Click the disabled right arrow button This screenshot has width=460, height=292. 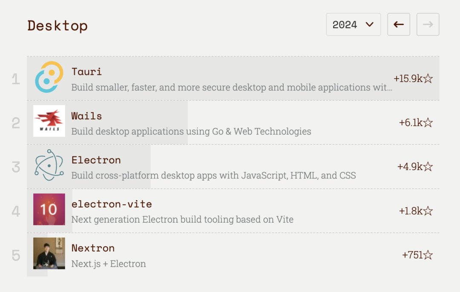point(428,24)
